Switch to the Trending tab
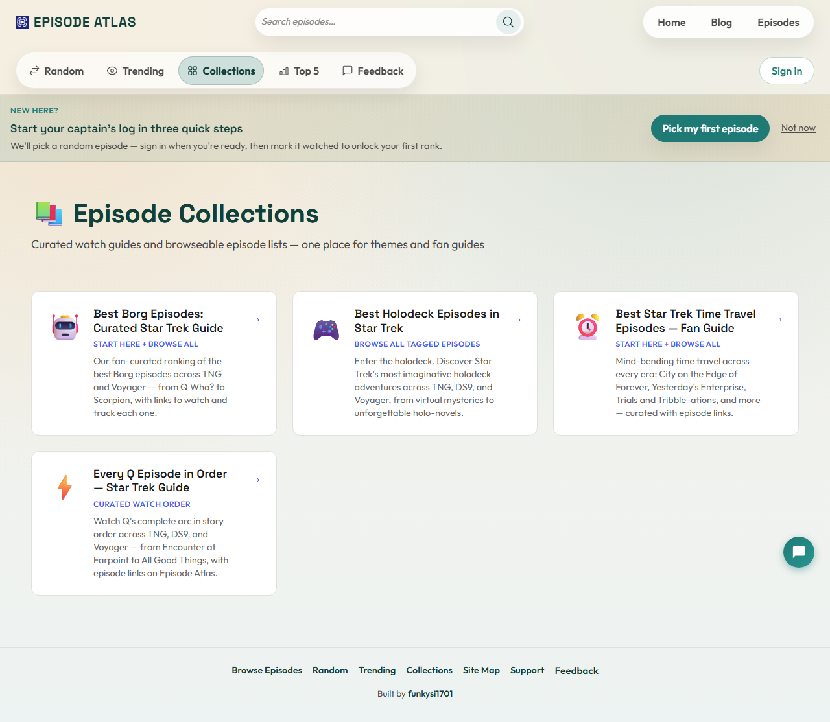Screen dimensions: 830x722 (x=136, y=71)
